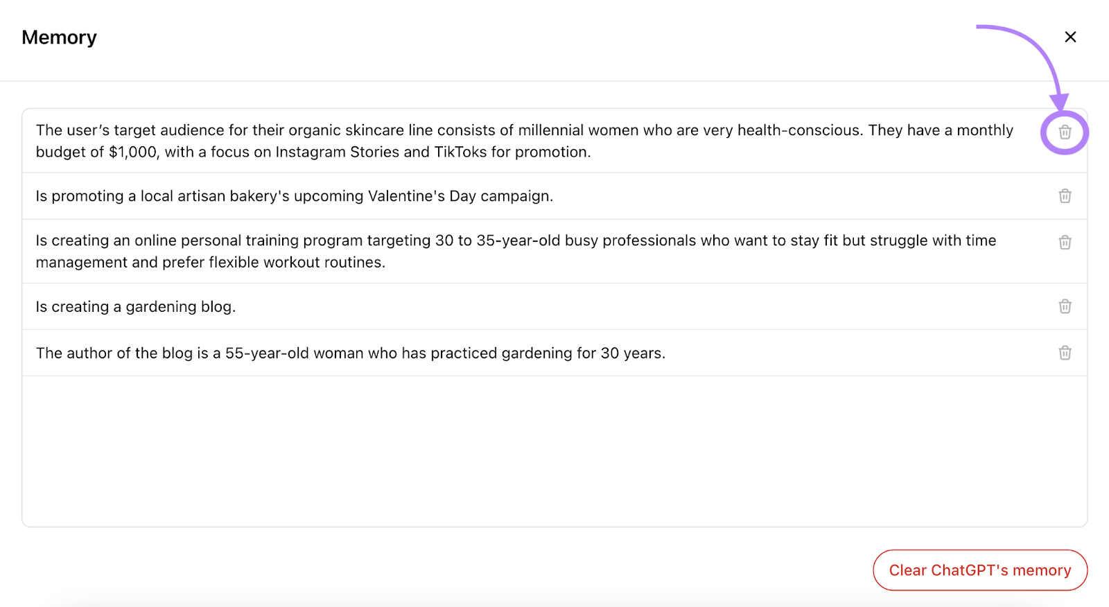1109x607 pixels.
Task: Select the artisan bakery campaign memory row
Action: click(295, 196)
